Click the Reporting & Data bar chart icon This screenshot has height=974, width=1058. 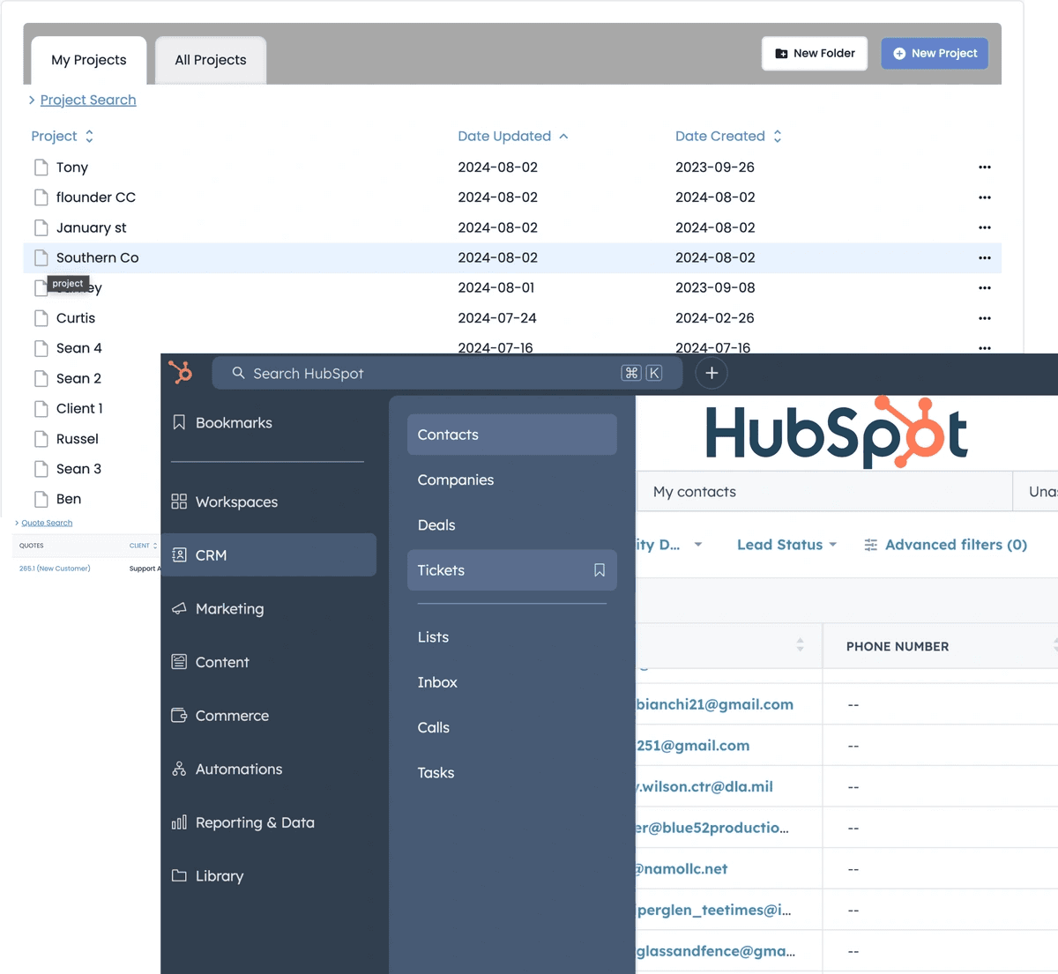click(179, 822)
